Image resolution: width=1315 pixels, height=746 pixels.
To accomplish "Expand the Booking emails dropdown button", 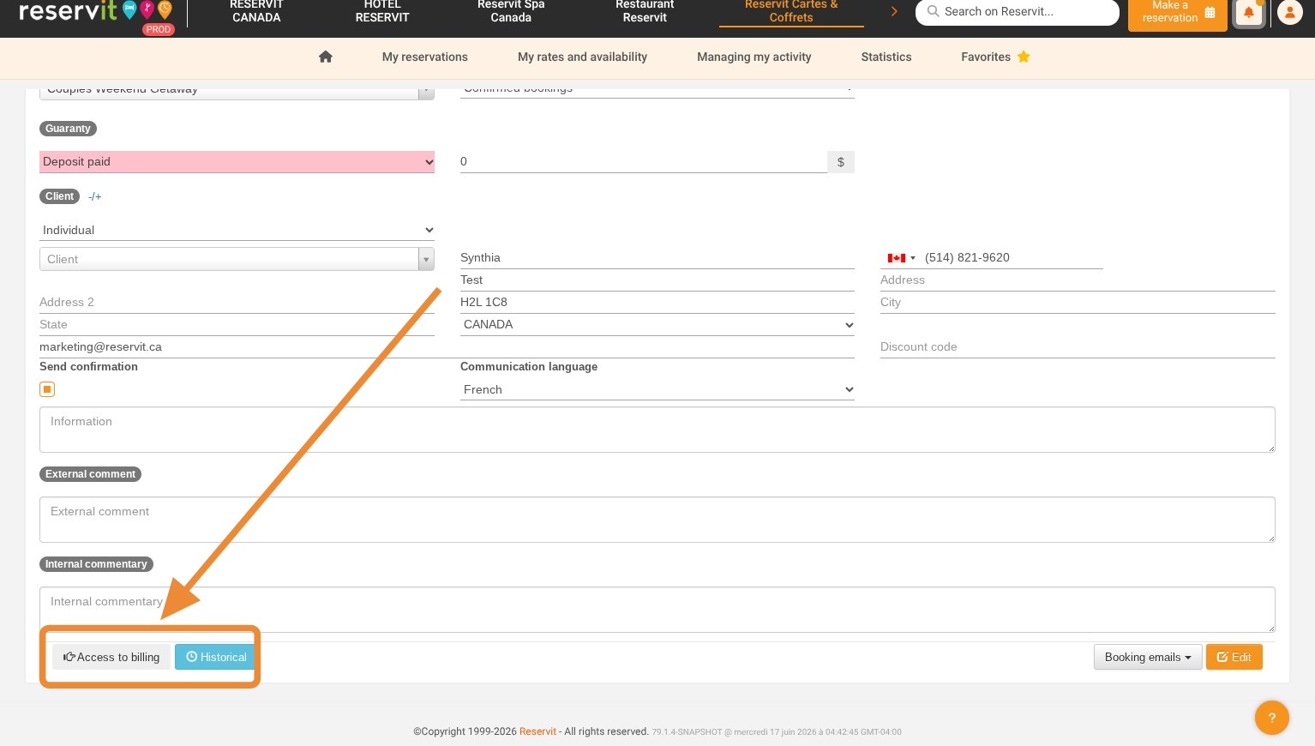I will 1148,657.
